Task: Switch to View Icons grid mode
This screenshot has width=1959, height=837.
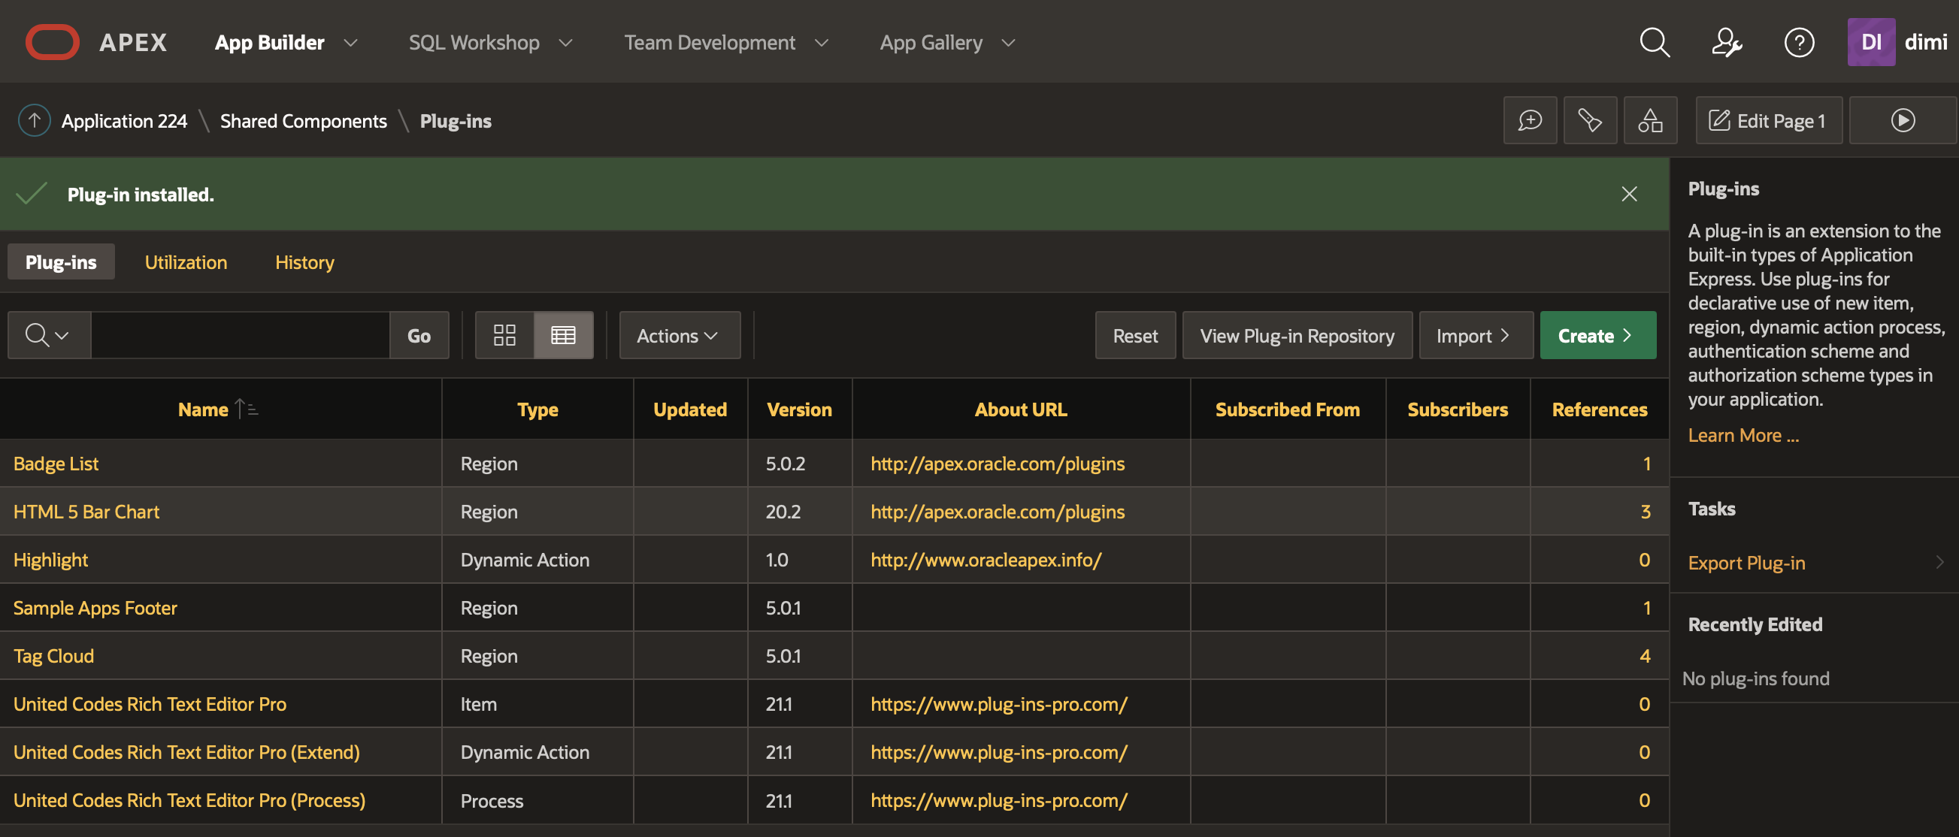Action: (504, 335)
